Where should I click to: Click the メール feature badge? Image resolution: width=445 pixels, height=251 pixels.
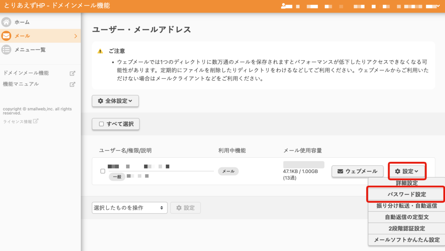tap(228, 171)
